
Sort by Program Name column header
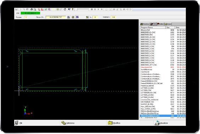click(x=153, y=27)
